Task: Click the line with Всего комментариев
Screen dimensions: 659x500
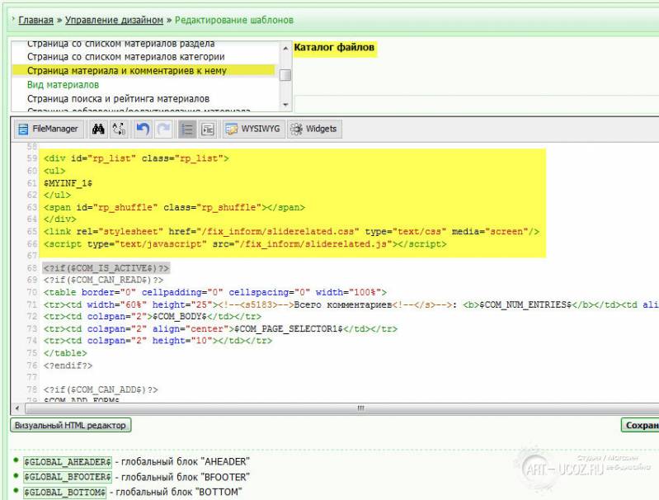Action: [351, 304]
